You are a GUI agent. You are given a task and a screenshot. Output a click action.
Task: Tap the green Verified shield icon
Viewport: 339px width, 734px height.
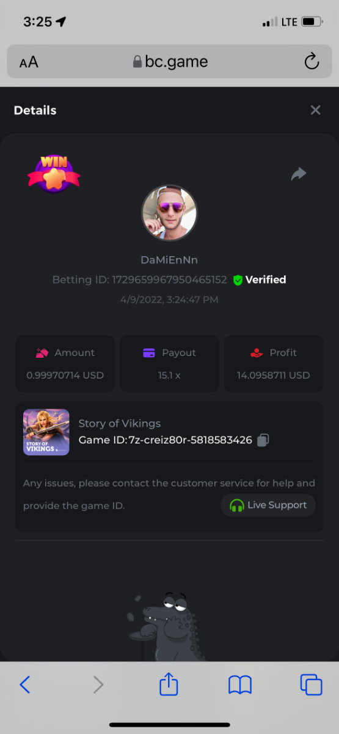pyautogui.click(x=238, y=280)
